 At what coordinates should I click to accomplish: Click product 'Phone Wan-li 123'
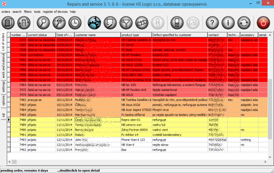pyautogui.click(x=136, y=140)
